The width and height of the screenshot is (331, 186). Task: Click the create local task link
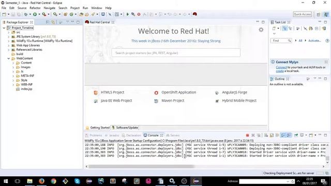[280, 71]
